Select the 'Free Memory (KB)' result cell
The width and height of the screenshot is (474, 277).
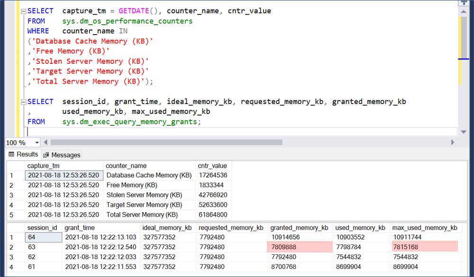tap(149, 185)
